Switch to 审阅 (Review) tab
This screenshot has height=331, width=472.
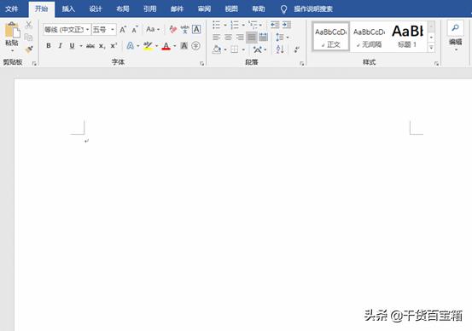[204, 9]
